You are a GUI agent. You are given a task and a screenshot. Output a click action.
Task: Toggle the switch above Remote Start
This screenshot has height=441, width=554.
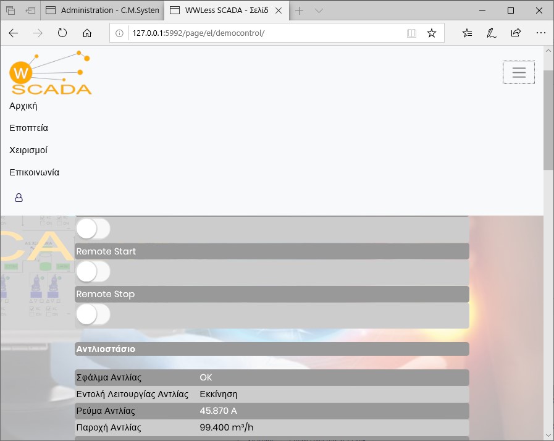click(93, 229)
